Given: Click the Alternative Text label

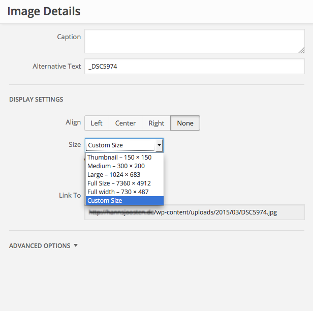Looking at the screenshot, I should [x=57, y=66].
